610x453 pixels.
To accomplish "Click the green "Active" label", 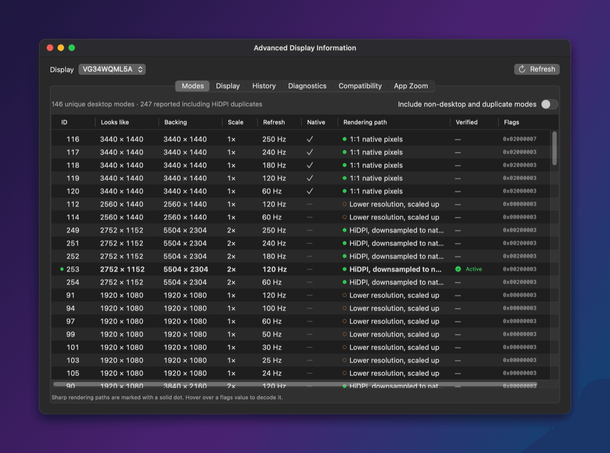I will pyautogui.click(x=474, y=269).
